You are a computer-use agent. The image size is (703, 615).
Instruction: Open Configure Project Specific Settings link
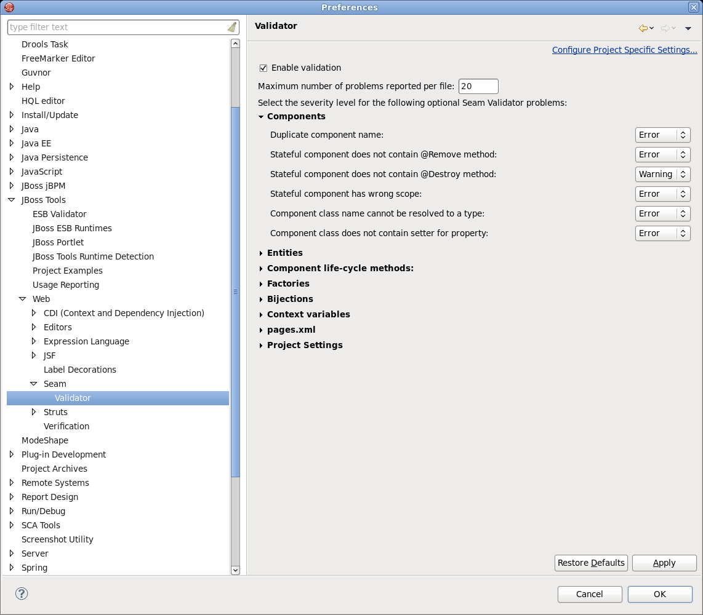[x=624, y=50]
